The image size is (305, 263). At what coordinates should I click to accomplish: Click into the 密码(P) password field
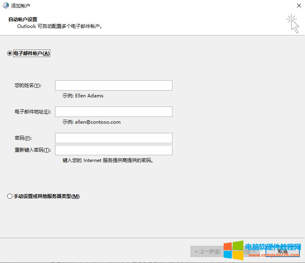pos(113,138)
